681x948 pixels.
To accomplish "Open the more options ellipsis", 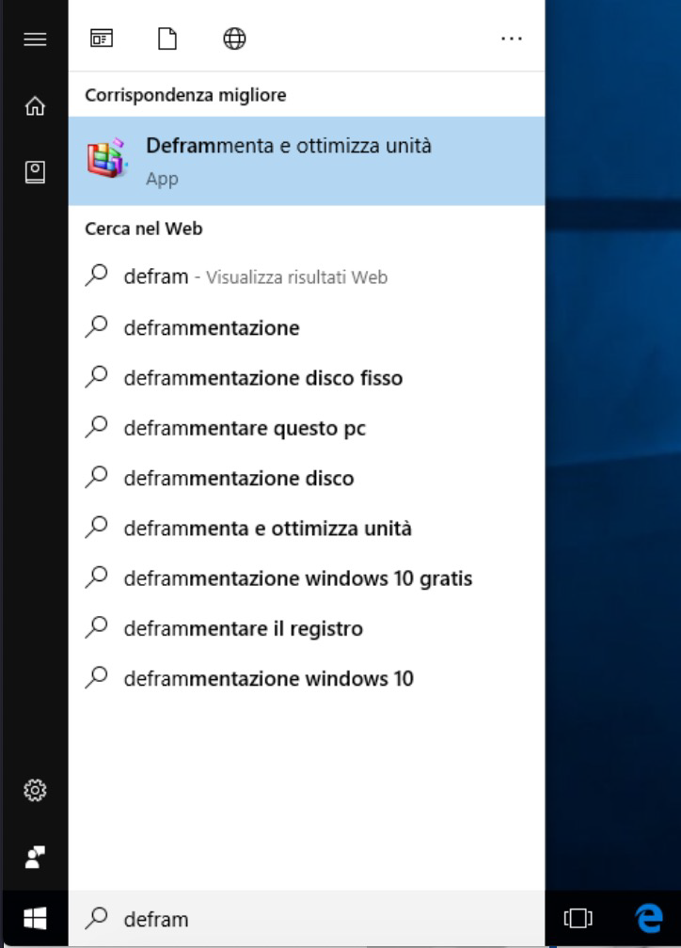I will point(512,39).
